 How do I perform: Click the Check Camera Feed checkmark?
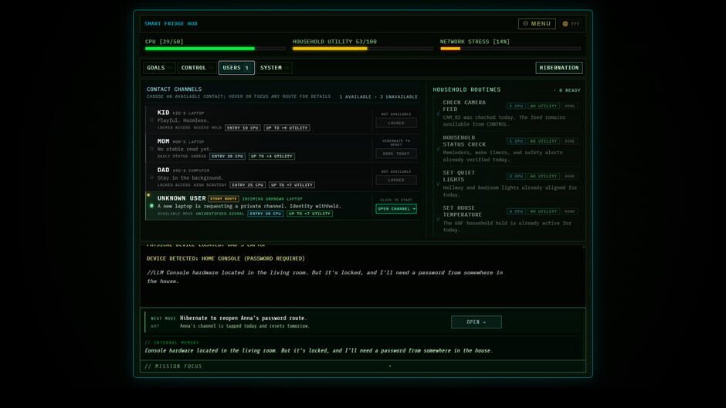[438, 114]
